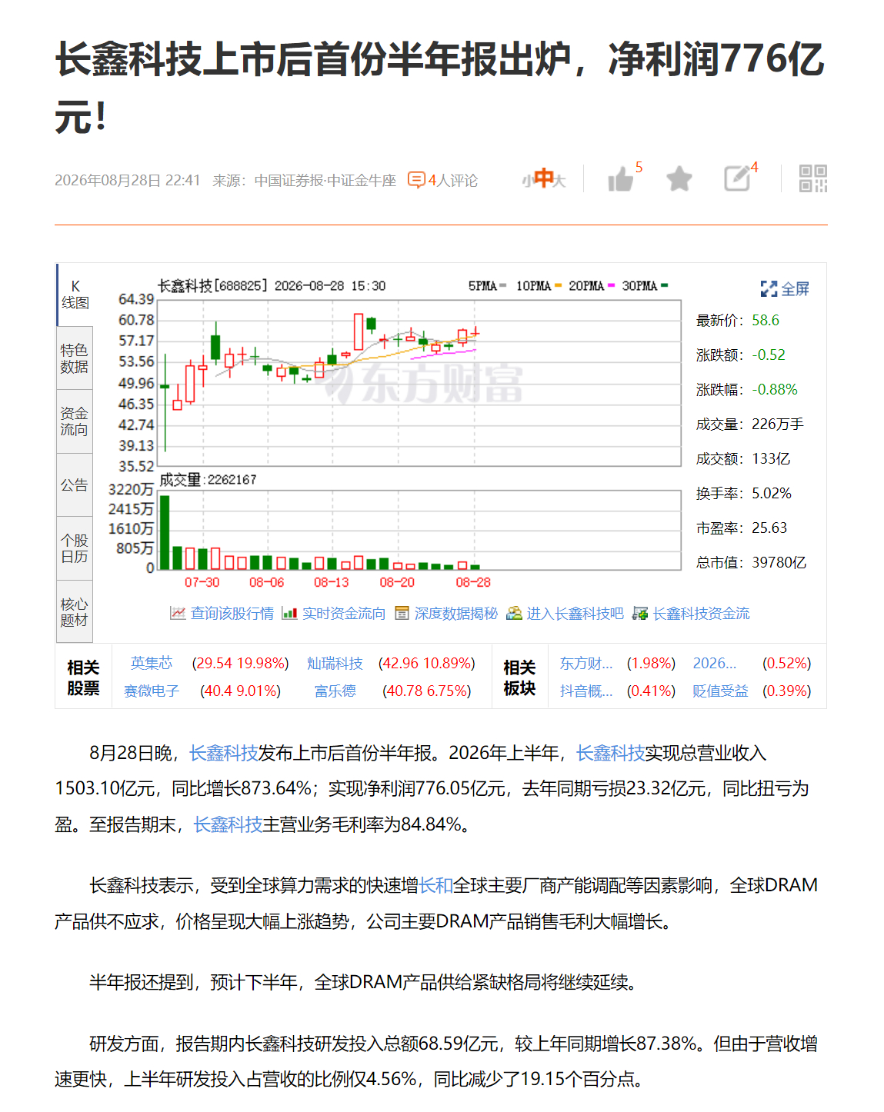Open related sector 东方财...

tap(586, 663)
